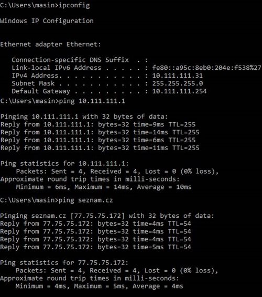
Task: Click the link-local IPv6 address value
Action: click(x=207, y=68)
